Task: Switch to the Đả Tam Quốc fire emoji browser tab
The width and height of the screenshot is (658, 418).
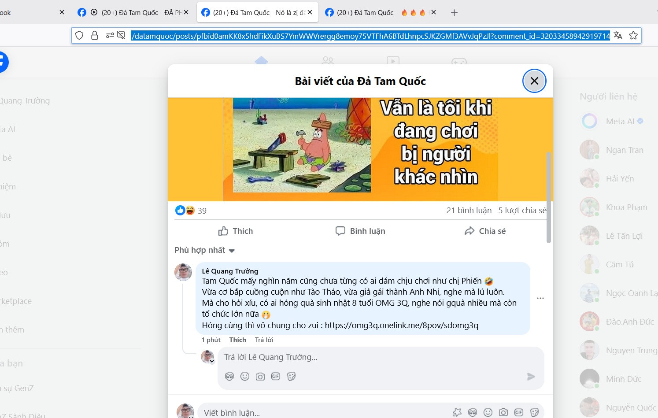Action: pos(381,12)
